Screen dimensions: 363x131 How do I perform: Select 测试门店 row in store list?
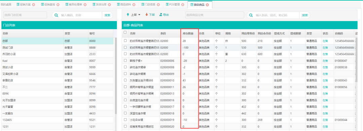(57, 48)
